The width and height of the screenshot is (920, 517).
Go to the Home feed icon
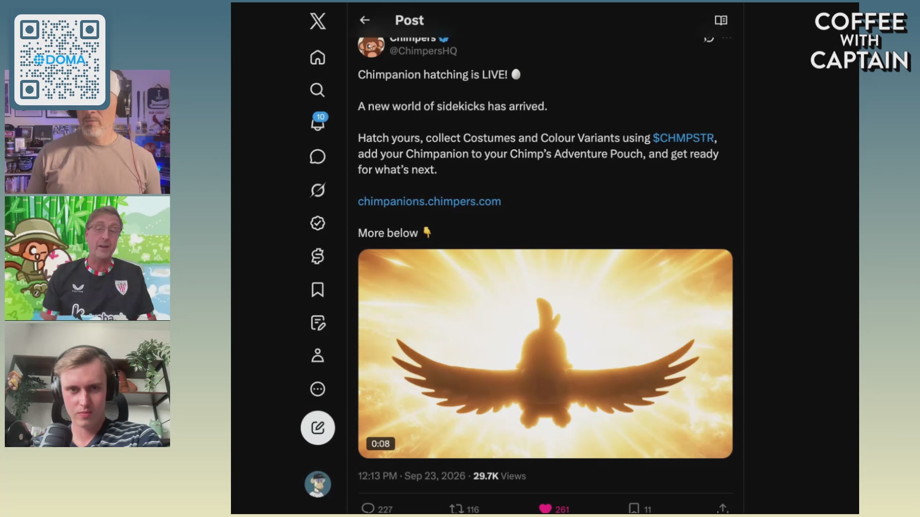pyautogui.click(x=318, y=57)
